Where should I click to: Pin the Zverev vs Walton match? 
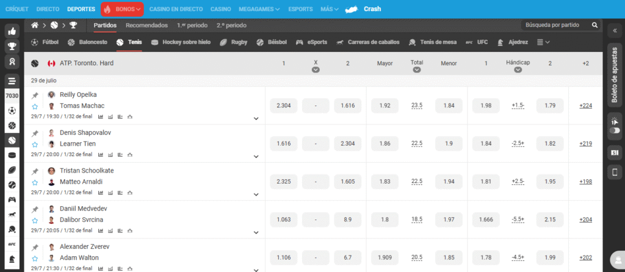tap(35, 248)
